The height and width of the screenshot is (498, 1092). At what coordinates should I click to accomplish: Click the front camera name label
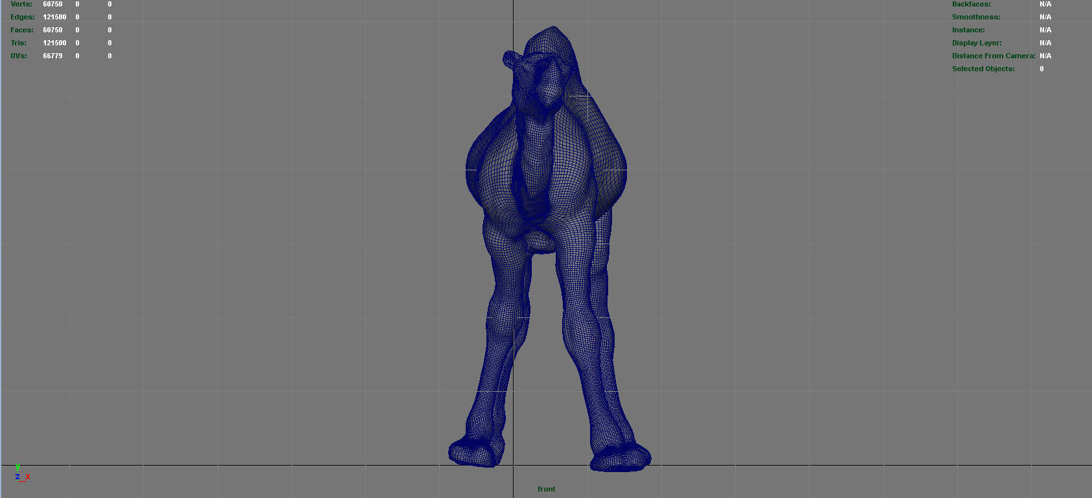(546, 489)
